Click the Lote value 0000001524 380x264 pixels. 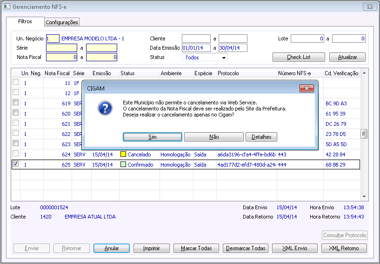pyautogui.click(x=54, y=207)
